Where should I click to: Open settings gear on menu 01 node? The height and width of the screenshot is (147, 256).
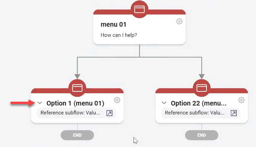click(179, 21)
